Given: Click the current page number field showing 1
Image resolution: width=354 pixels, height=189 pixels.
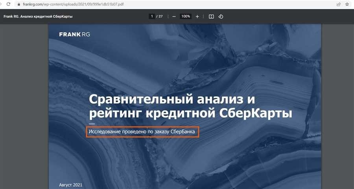Looking at the screenshot, I should click(152, 16).
